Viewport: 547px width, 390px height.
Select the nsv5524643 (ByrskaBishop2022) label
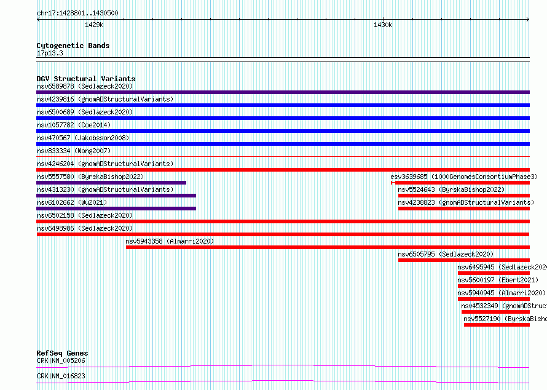coord(451,189)
